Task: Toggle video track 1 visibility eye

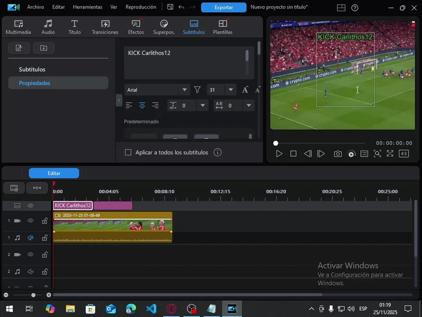Action: click(30, 221)
